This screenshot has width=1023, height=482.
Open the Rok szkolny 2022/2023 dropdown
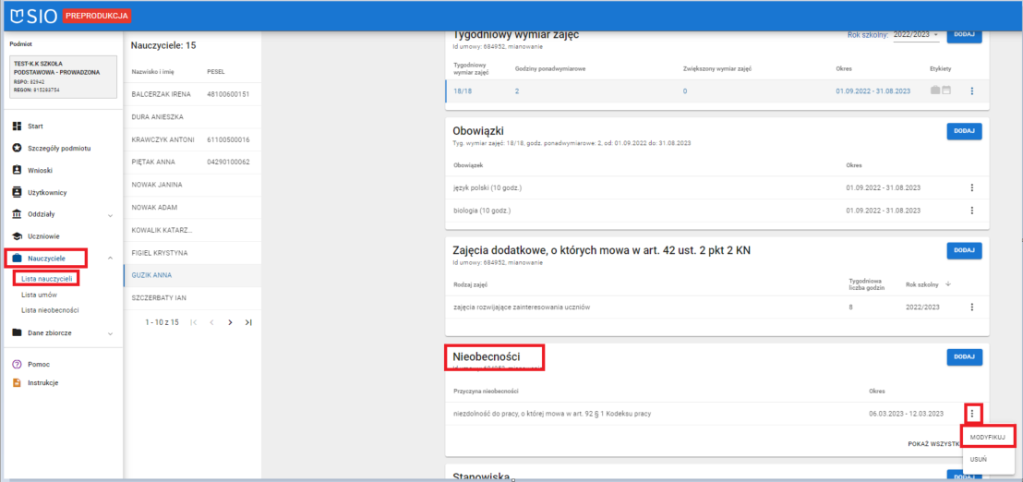(914, 35)
